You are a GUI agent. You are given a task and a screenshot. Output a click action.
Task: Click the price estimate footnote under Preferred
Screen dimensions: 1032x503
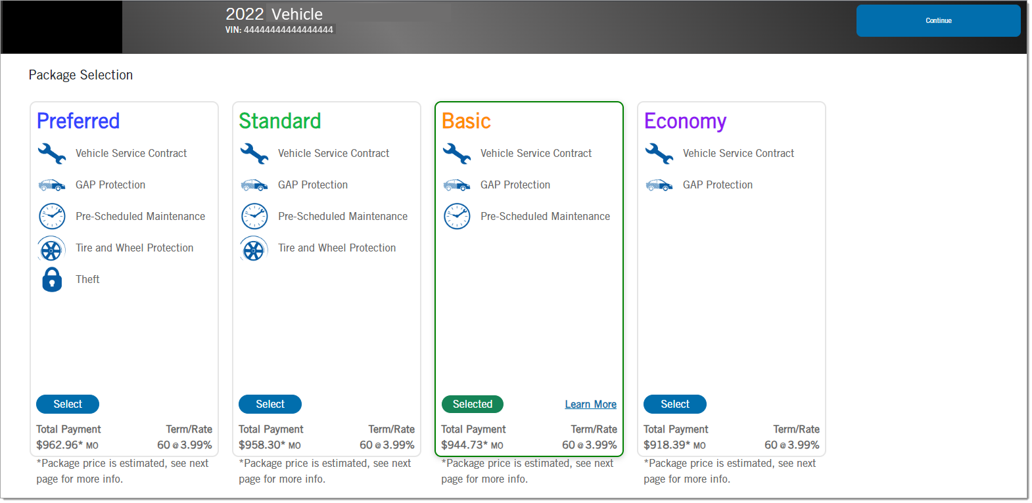[x=122, y=471]
